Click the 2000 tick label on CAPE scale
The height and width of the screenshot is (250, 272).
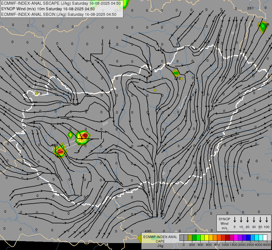[x=242, y=245]
